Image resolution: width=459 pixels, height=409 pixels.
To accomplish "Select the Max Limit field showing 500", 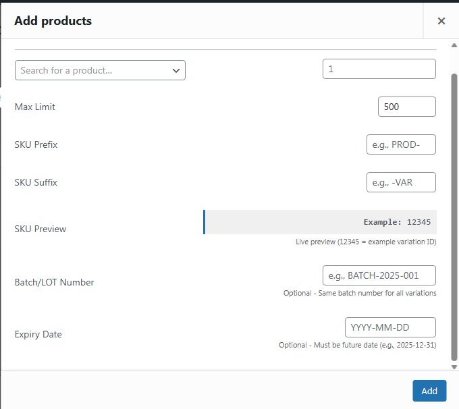I will point(406,107).
